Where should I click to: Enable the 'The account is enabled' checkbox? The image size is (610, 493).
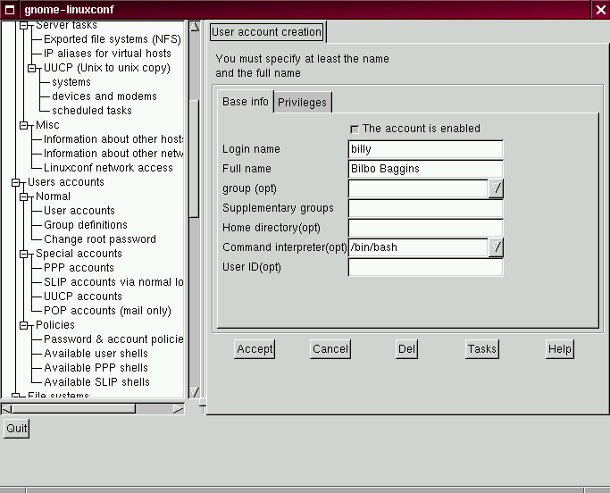click(355, 130)
